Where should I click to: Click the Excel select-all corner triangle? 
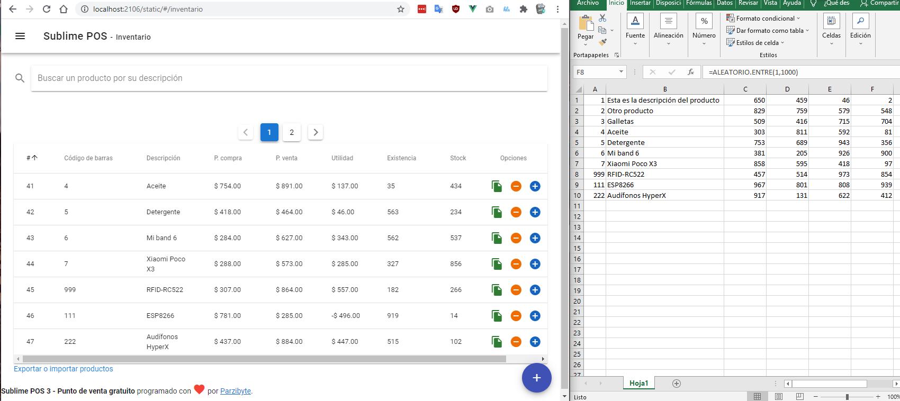[579, 89]
